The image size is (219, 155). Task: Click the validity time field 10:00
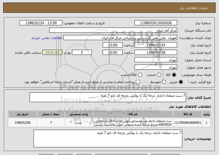click(x=113, y=53)
